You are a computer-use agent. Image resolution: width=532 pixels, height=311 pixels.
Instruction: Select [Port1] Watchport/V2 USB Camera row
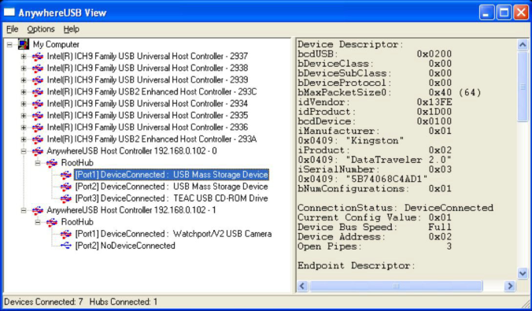pos(173,234)
